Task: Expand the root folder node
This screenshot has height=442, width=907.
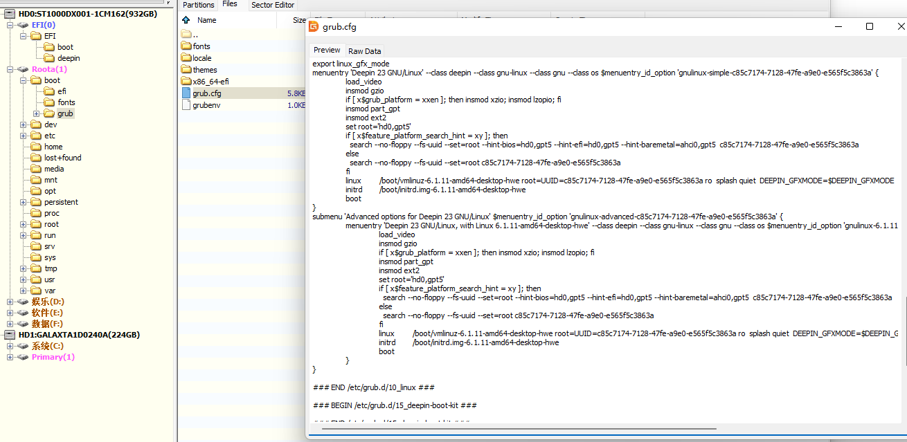Action: coord(23,224)
